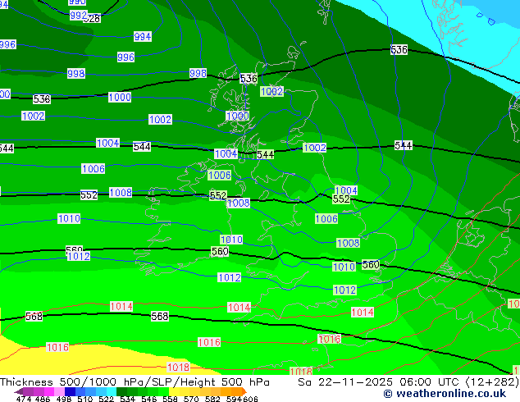Pick the light pink legend swatch

click(59, 391)
